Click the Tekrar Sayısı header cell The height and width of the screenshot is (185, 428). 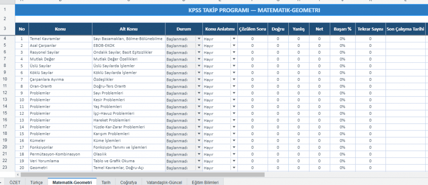370,29
